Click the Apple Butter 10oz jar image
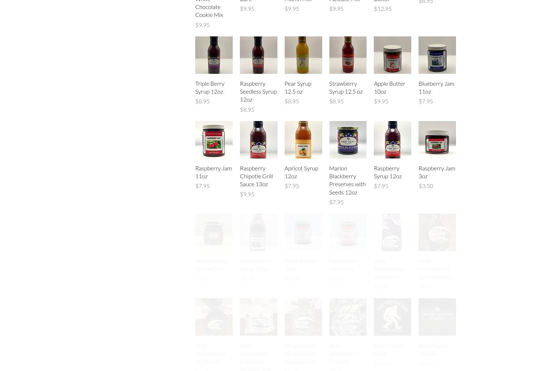This screenshot has width=552, height=371. [393, 55]
